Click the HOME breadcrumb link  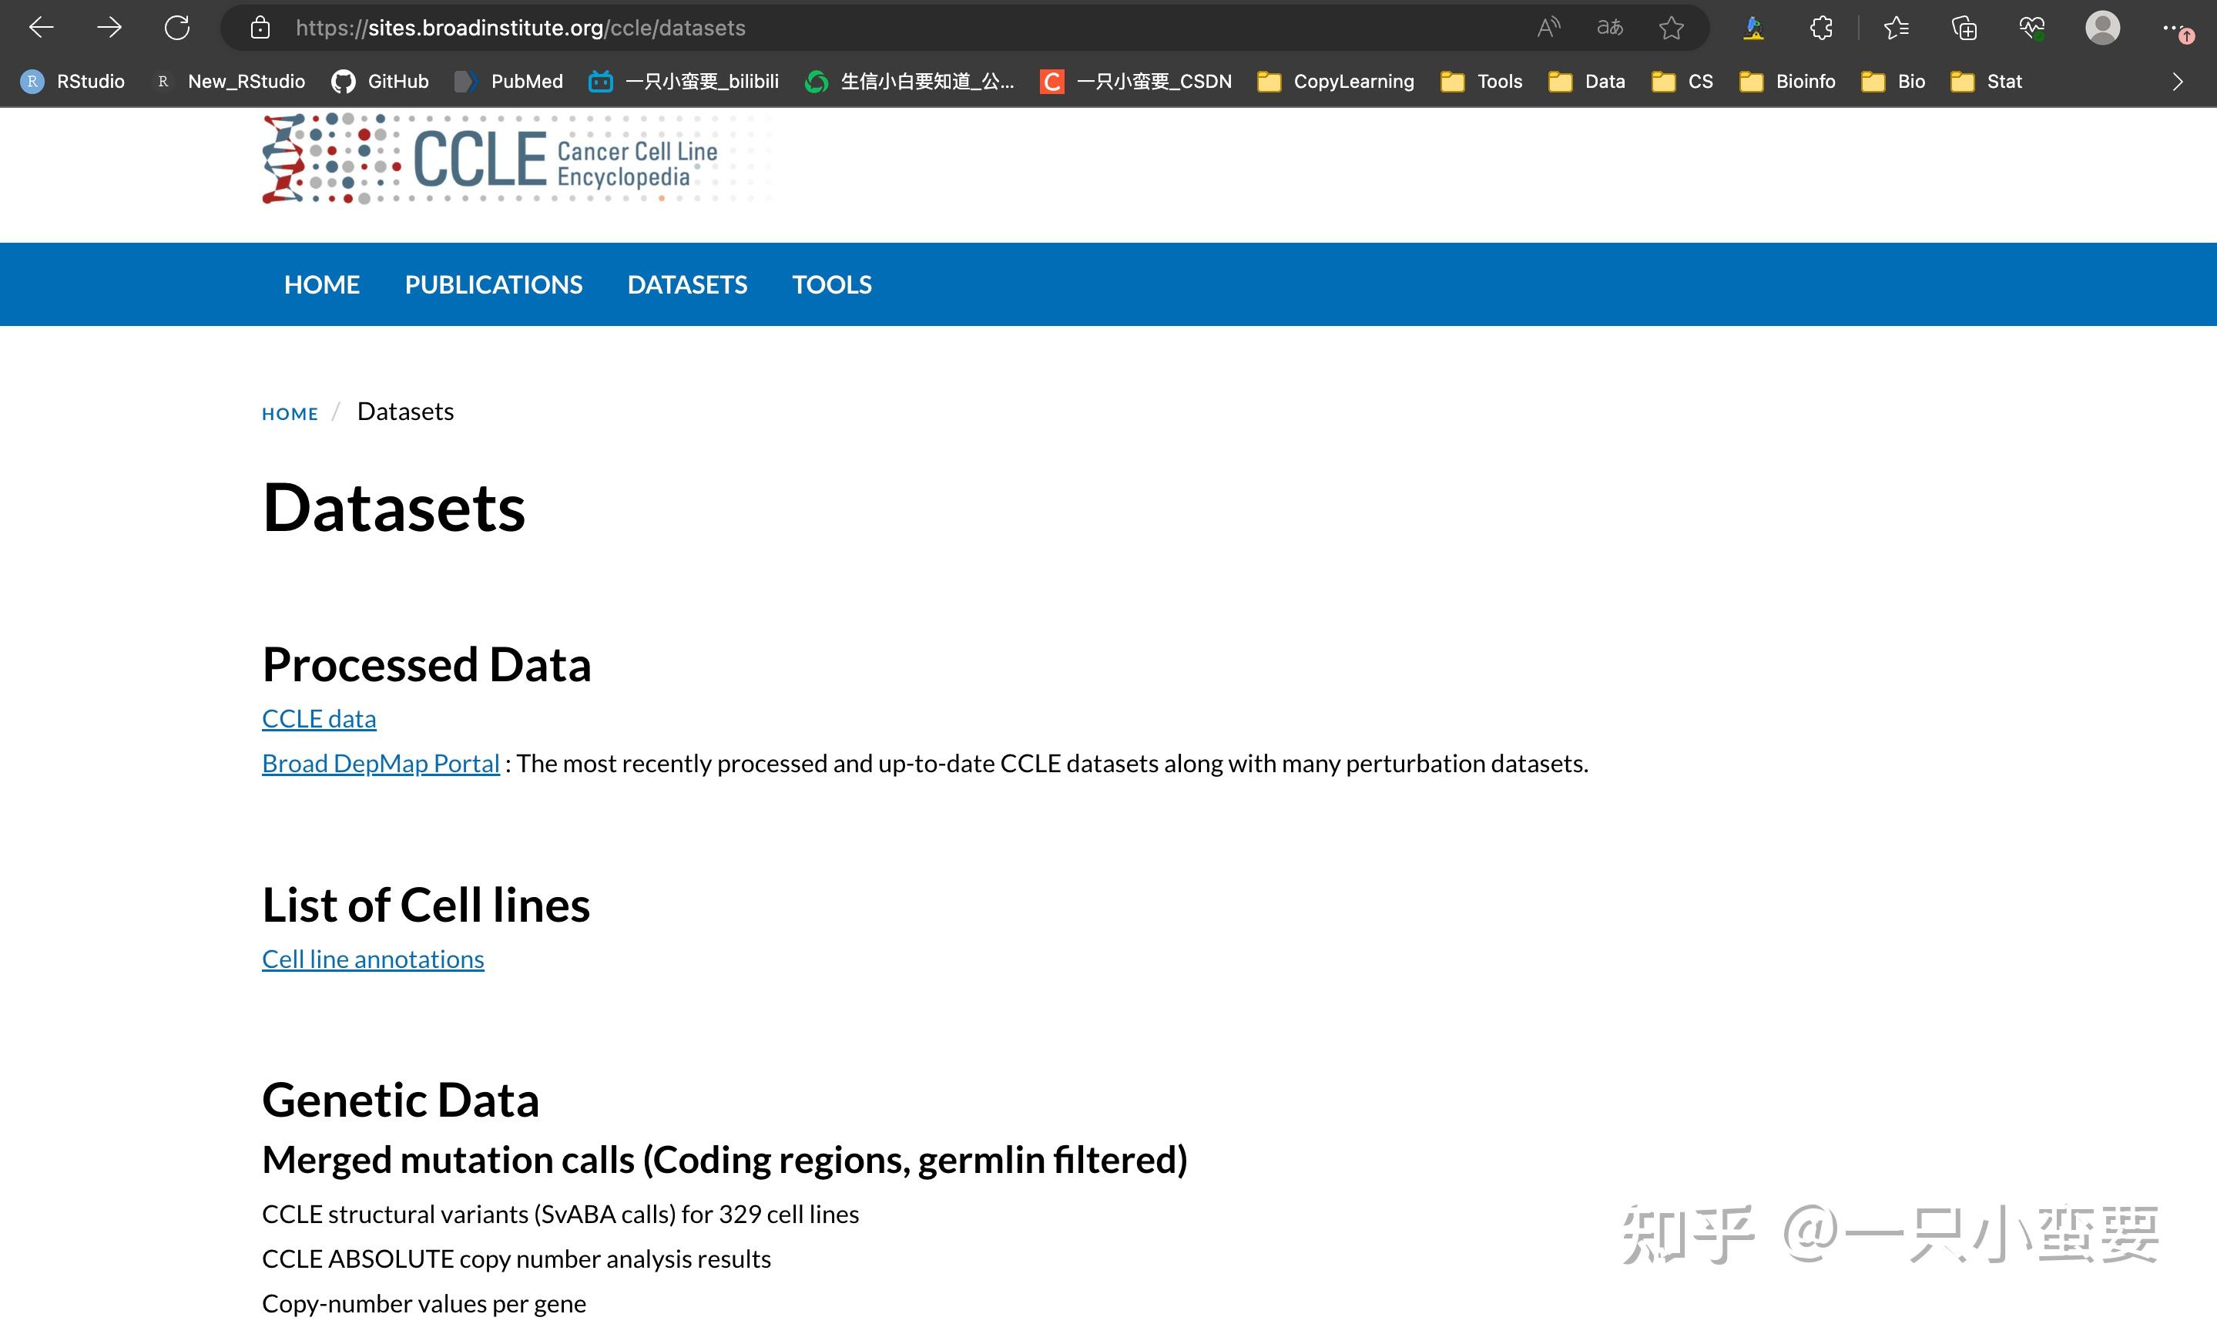289,412
